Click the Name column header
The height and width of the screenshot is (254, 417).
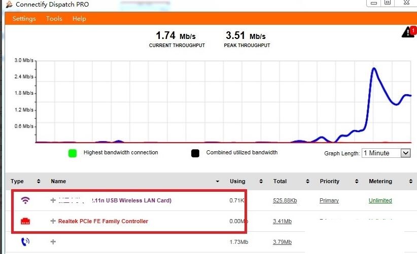58,181
